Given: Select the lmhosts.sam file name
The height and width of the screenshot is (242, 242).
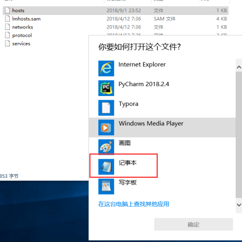Looking at the screenshot, I should click(26, 19).
